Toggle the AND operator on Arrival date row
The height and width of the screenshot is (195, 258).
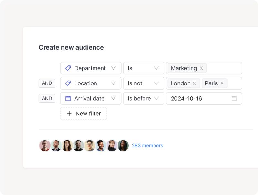(47, 98)
